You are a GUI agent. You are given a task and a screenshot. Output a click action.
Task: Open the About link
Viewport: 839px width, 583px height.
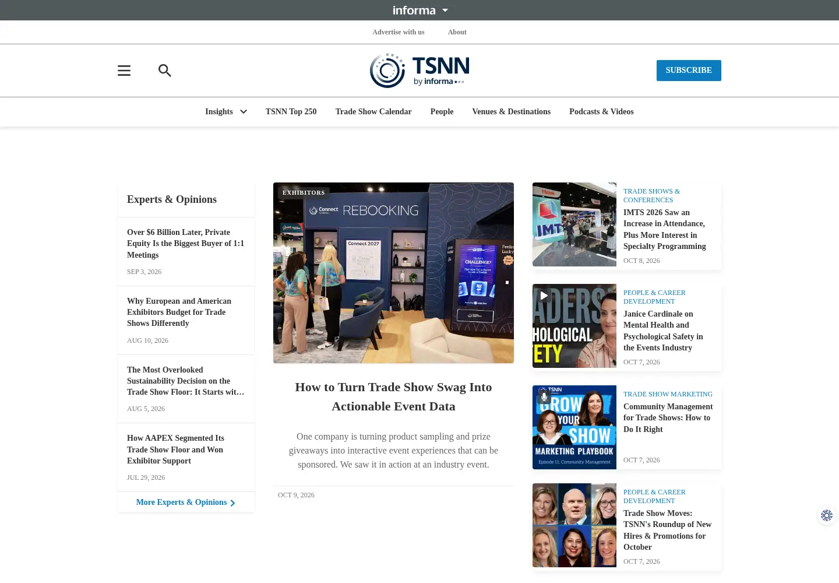point(457,32)
